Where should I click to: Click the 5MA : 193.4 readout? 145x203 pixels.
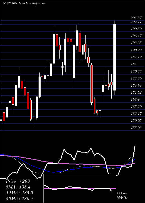(x=19, y=187)
